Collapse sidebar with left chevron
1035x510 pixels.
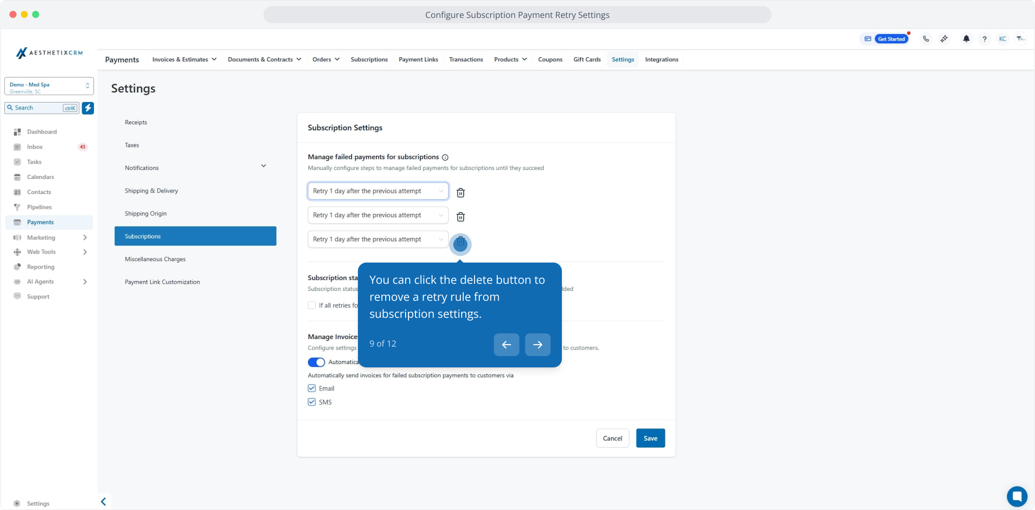[103, 501]
